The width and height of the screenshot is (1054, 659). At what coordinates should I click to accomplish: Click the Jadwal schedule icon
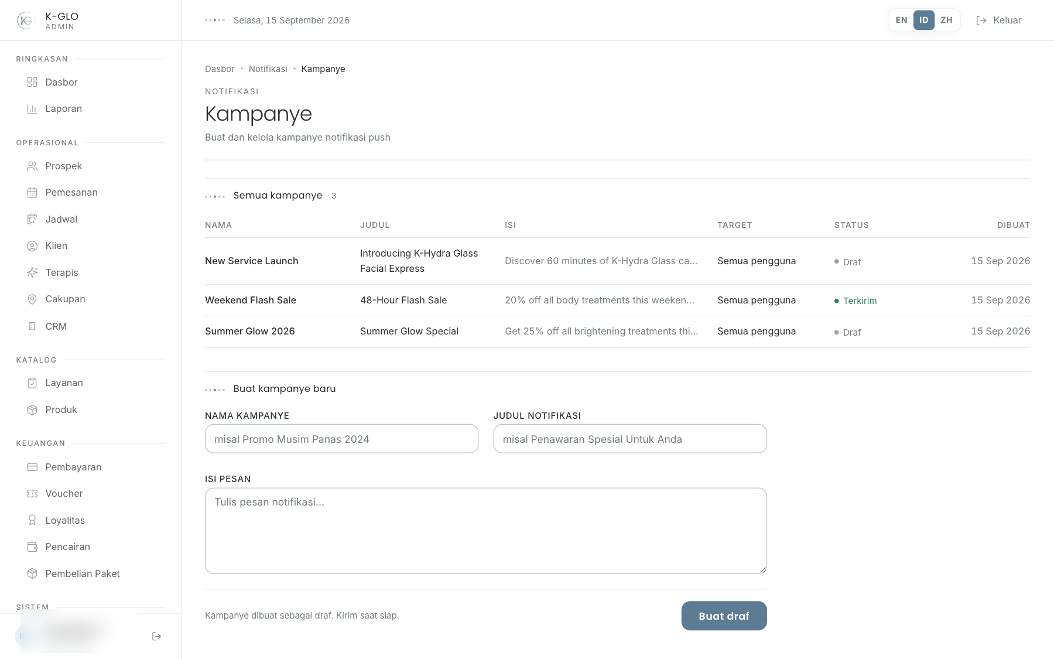32,220
